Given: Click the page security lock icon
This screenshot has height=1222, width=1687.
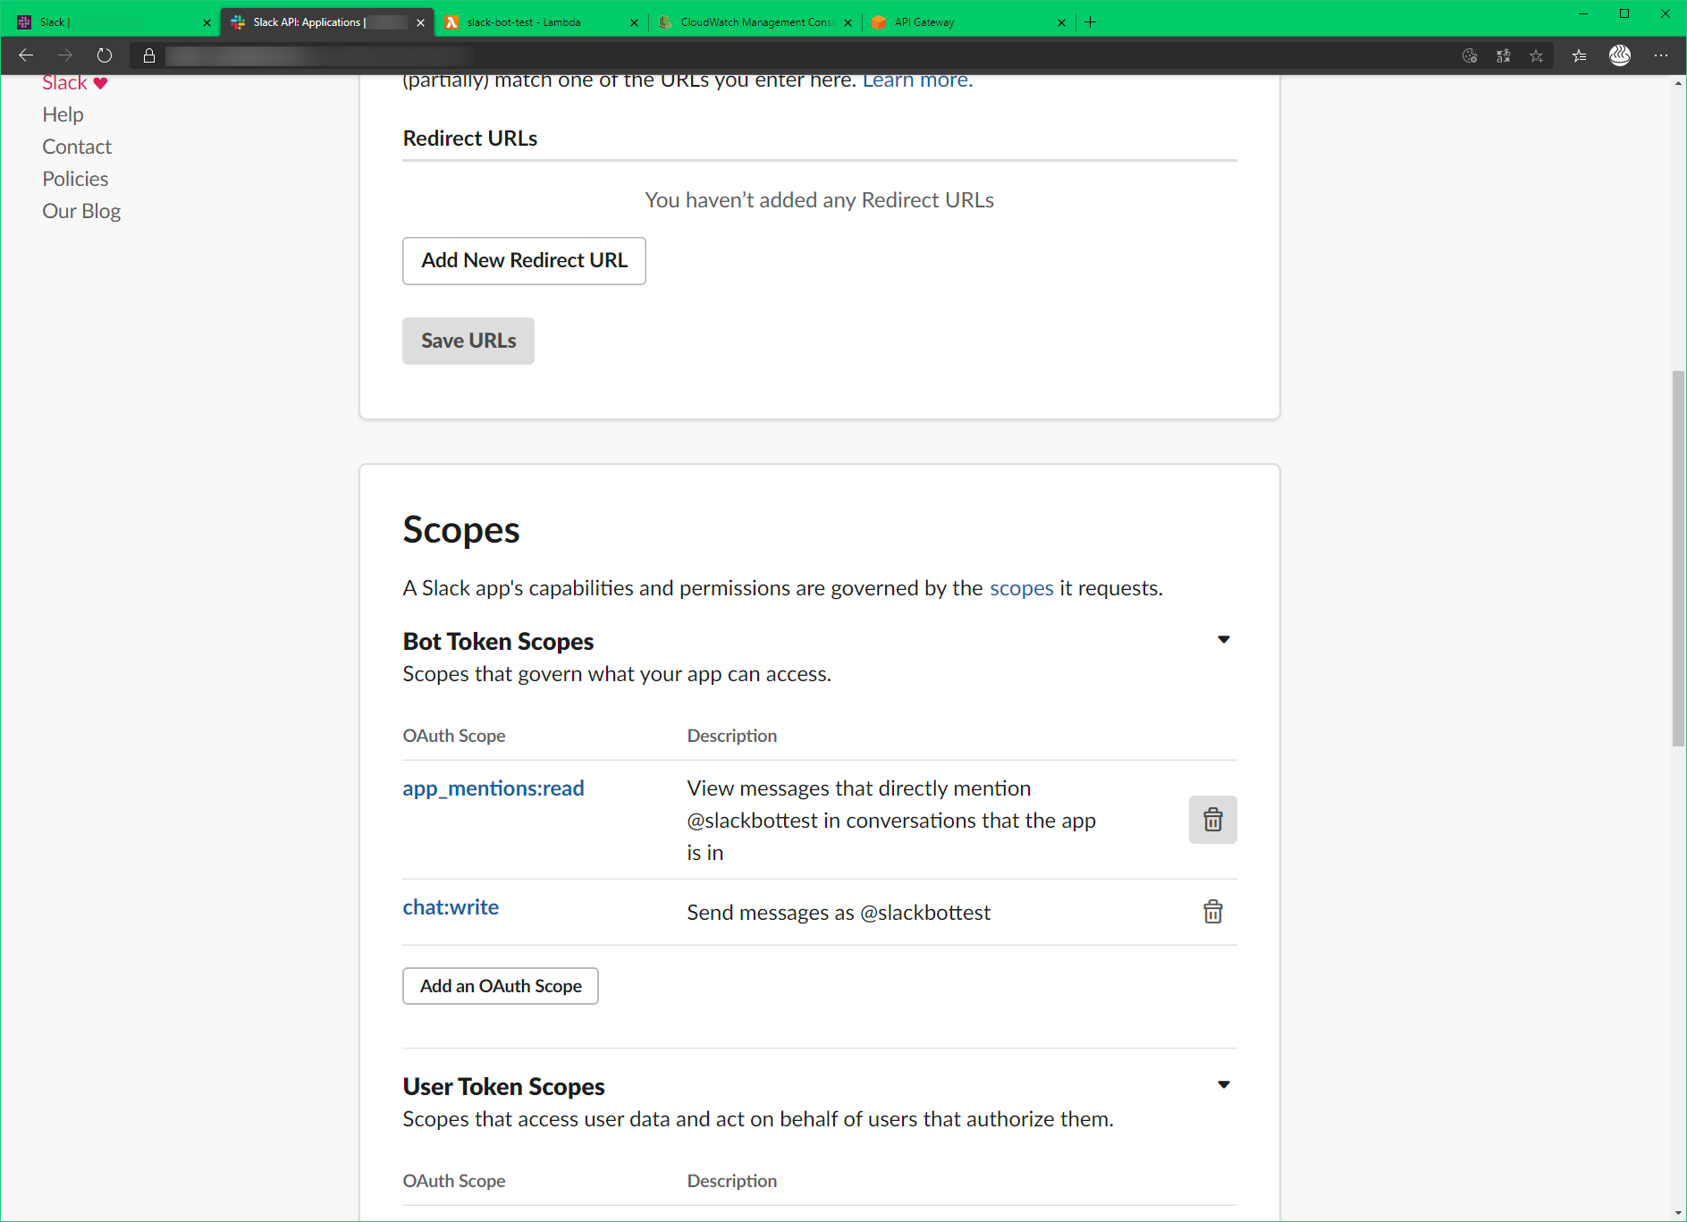Looking at the screenshot, I should pos(148,55).
